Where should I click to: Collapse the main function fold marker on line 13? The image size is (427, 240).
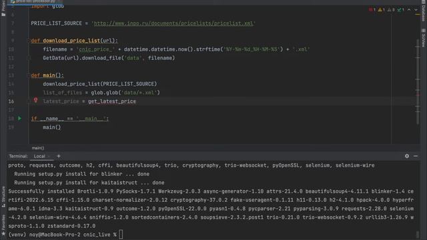click(x=29, y=75)
